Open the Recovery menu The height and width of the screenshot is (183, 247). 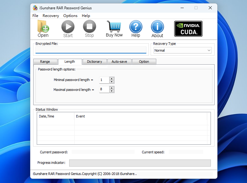[x=51, y=15]
